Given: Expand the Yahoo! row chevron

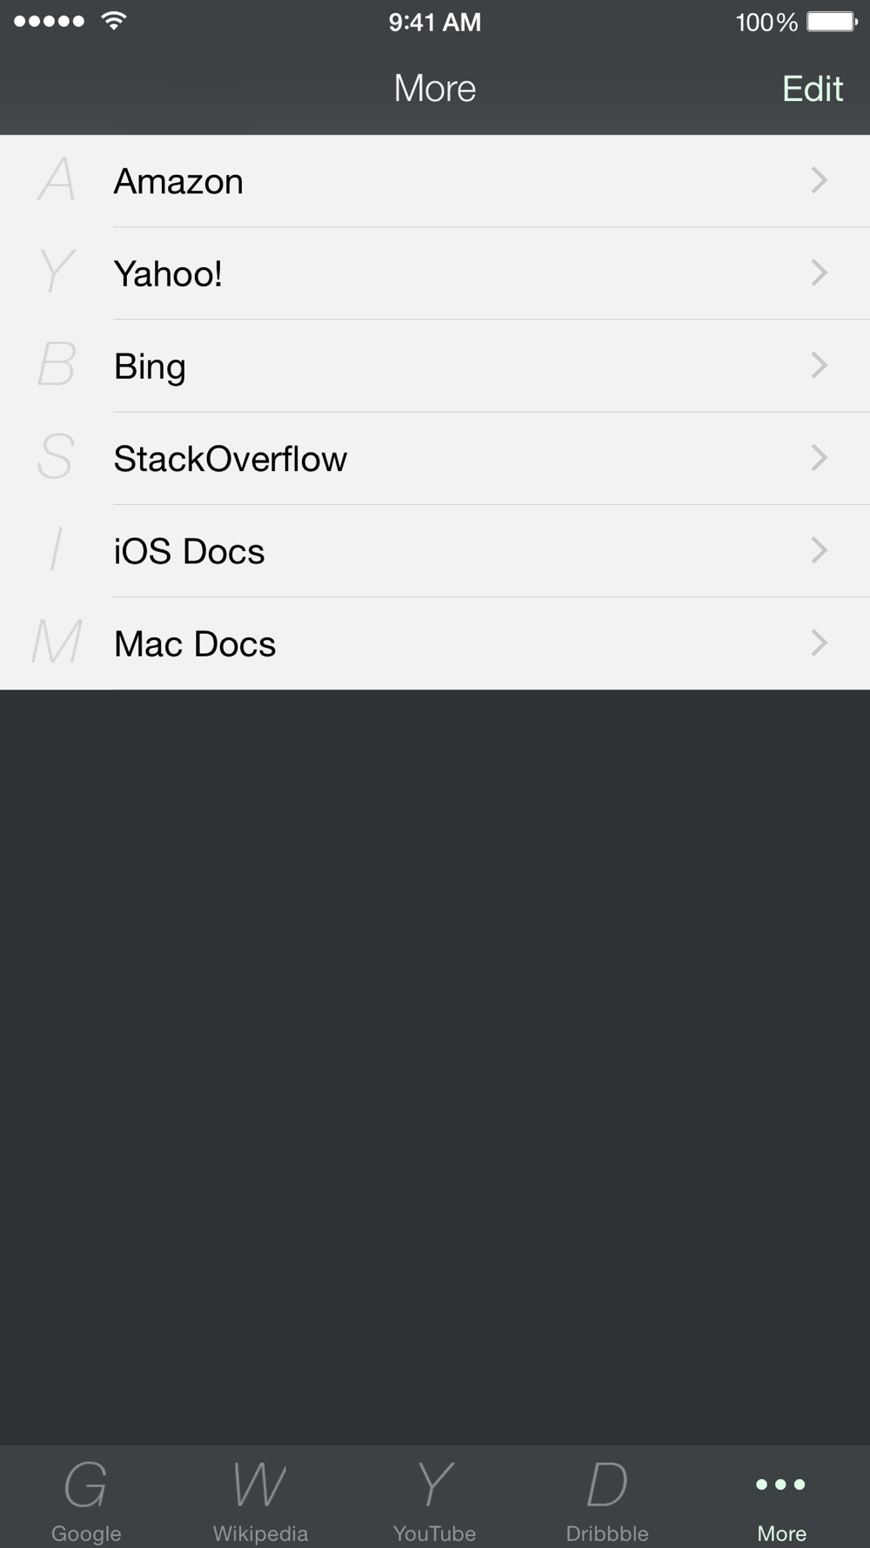Looking at the screenshot, I should [819, 273].
